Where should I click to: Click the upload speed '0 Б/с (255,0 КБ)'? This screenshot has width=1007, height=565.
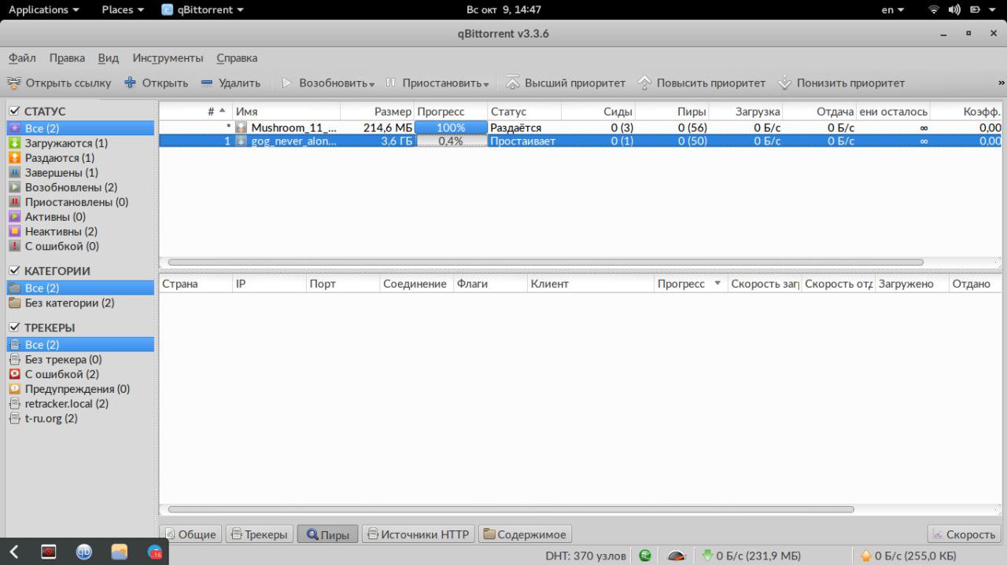[x=909, y=556]
